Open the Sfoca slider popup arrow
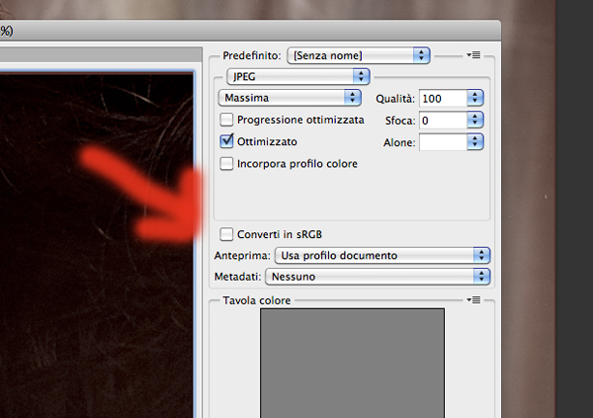Viewport: 593px width, 418px height. [x=475, y=120]
